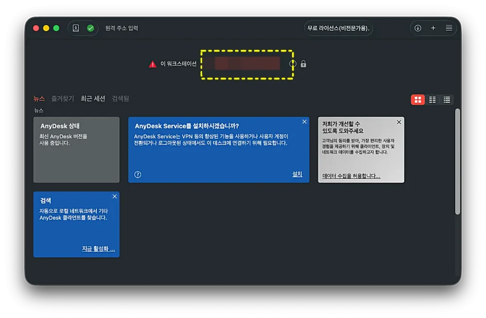
Task: Add a new tab with the plus icon
Action: pos(433,28)
